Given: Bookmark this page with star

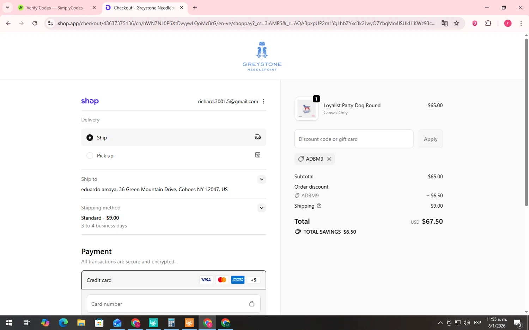Looking at the screenshot, I should click(x=457, y=23).
